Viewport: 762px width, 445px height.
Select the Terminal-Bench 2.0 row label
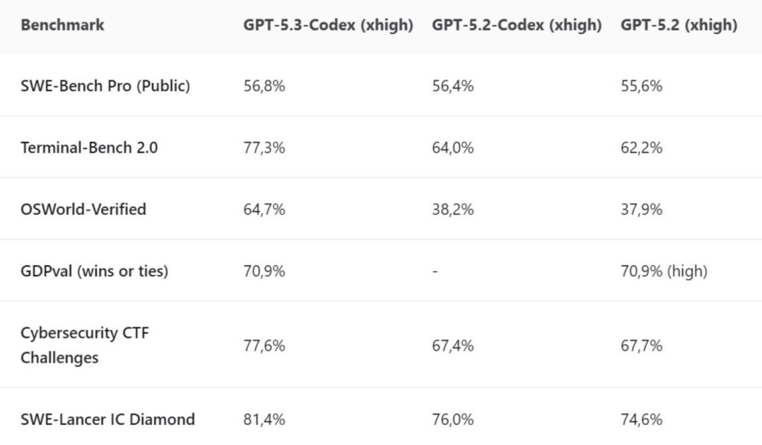pyautogui.click(x=89, y=148)
